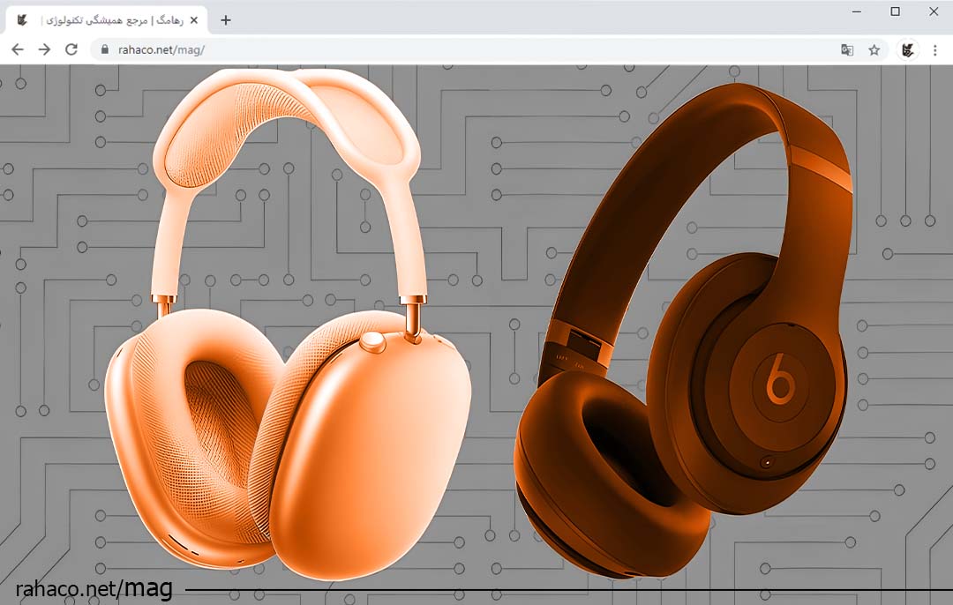Click the Rahaco favicon on the tab
This screenshot has width=953, height=605.
coord(23,20)
